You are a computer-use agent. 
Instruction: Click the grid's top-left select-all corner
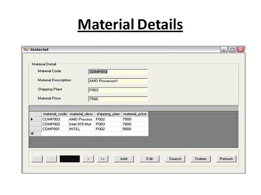tap(35, 114)
